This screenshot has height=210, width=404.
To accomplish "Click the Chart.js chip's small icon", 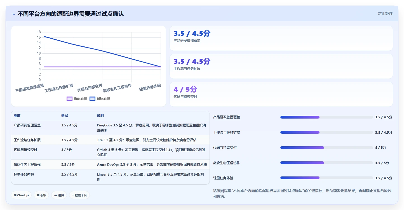I will [x=15, y=195].
